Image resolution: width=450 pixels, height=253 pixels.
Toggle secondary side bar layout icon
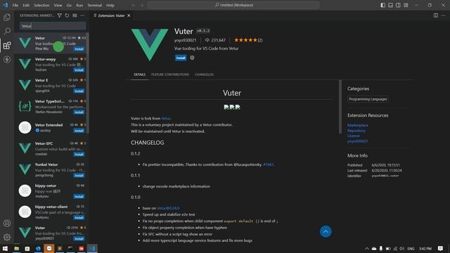tap(398, 5)
